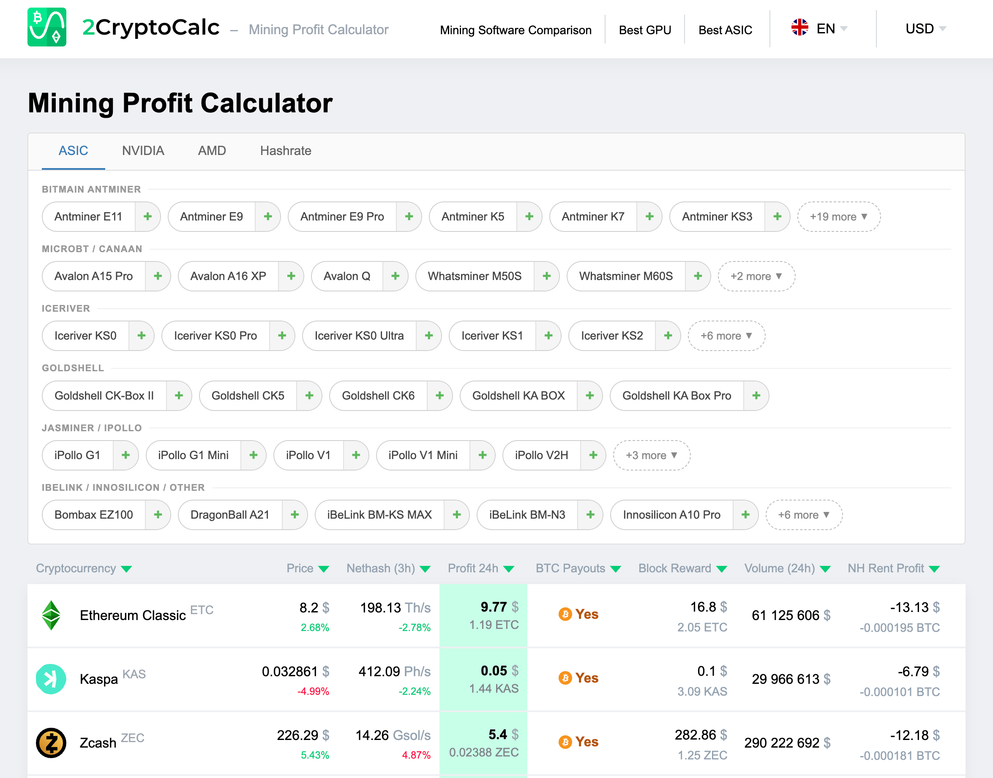Open the USD currency dropdown
This screenshot has width=993, height=778.
click(924, 29)
